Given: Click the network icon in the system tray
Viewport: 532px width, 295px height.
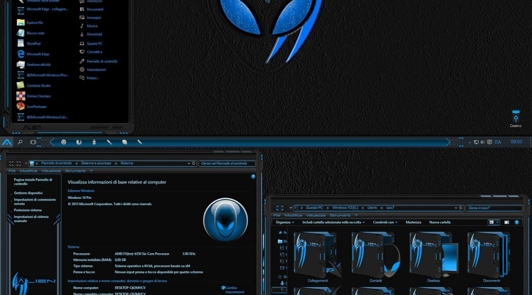Looking at the screenshot, I should [x=477, y=142].
